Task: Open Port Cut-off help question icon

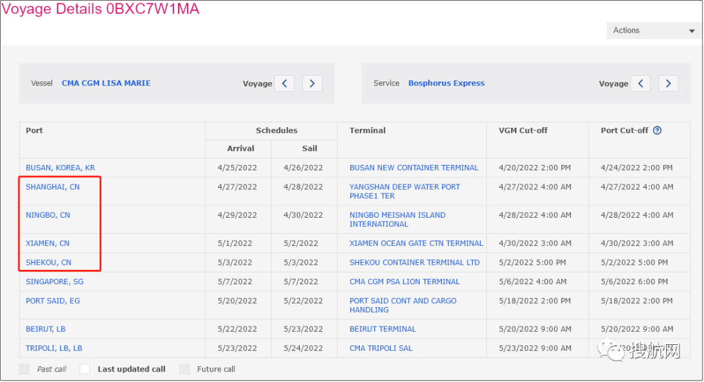Action: point(657,130)
